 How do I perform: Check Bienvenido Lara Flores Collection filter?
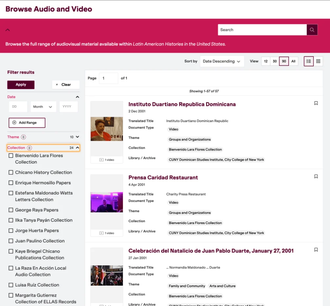11,156
